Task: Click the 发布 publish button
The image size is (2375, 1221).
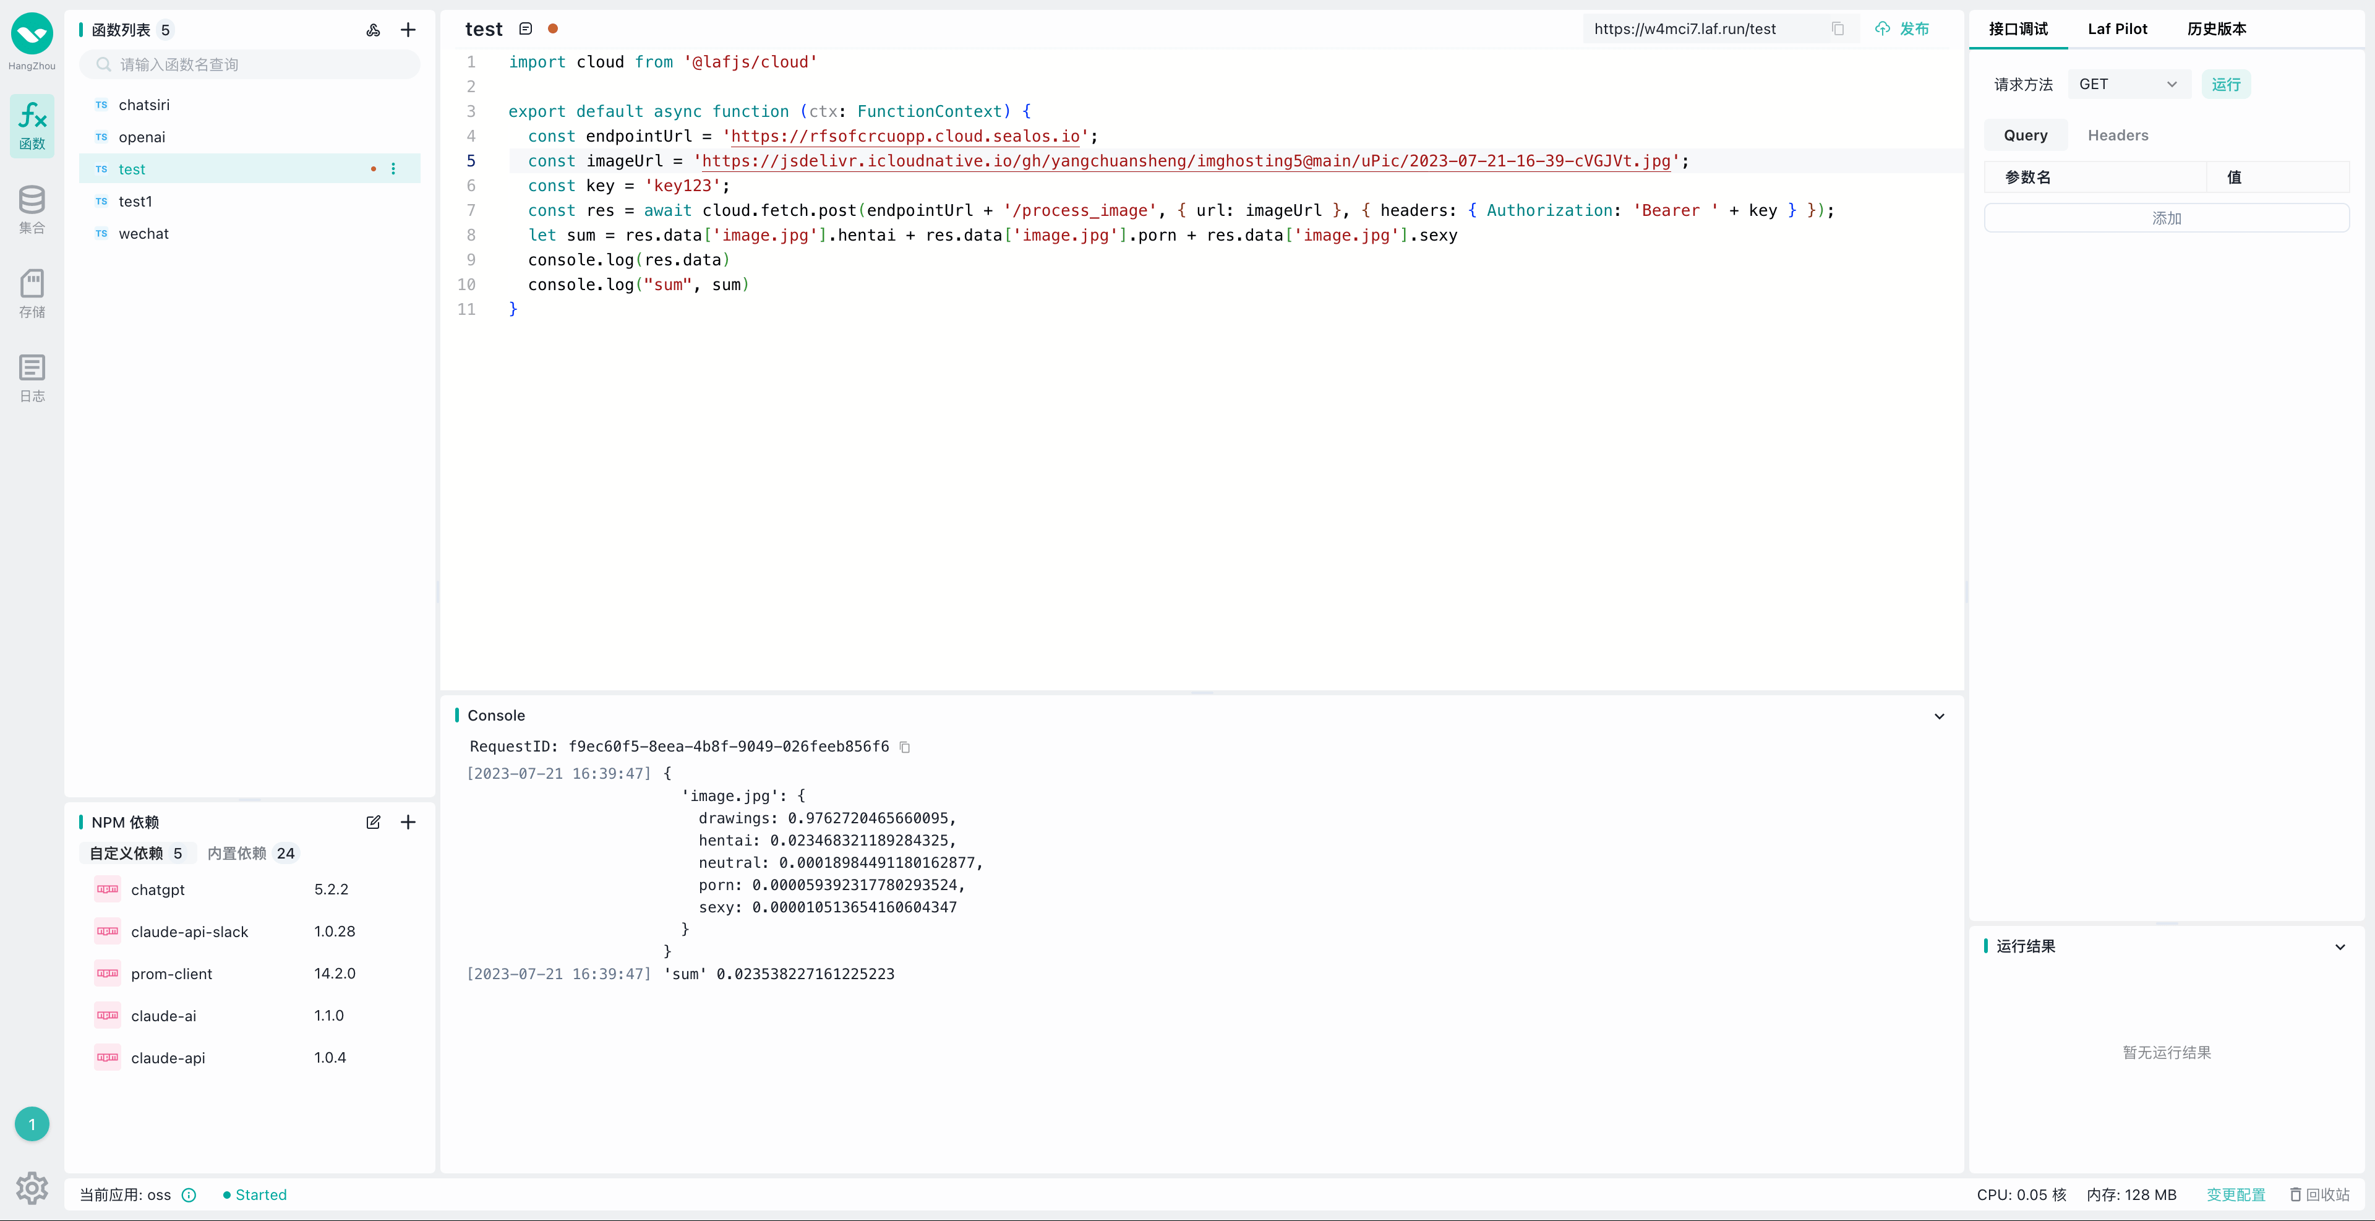Action: pos(1902,28)
